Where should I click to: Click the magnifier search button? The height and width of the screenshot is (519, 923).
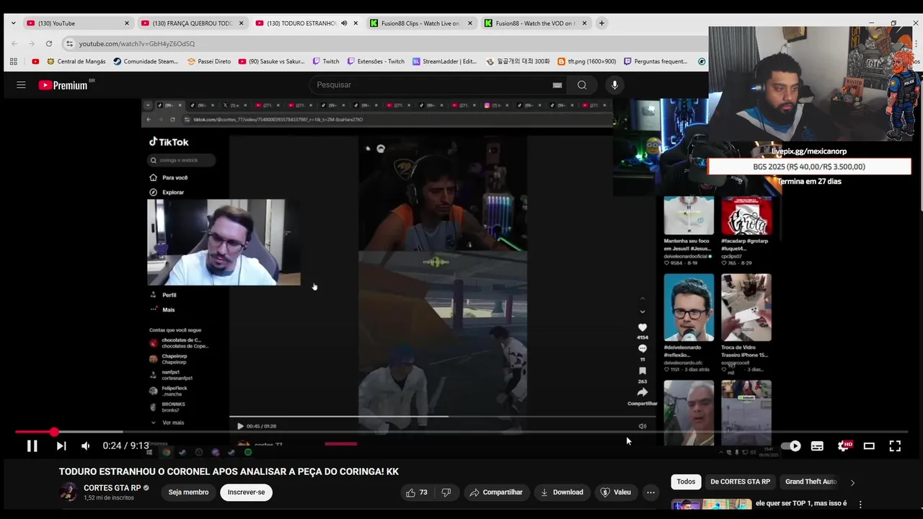582,85
